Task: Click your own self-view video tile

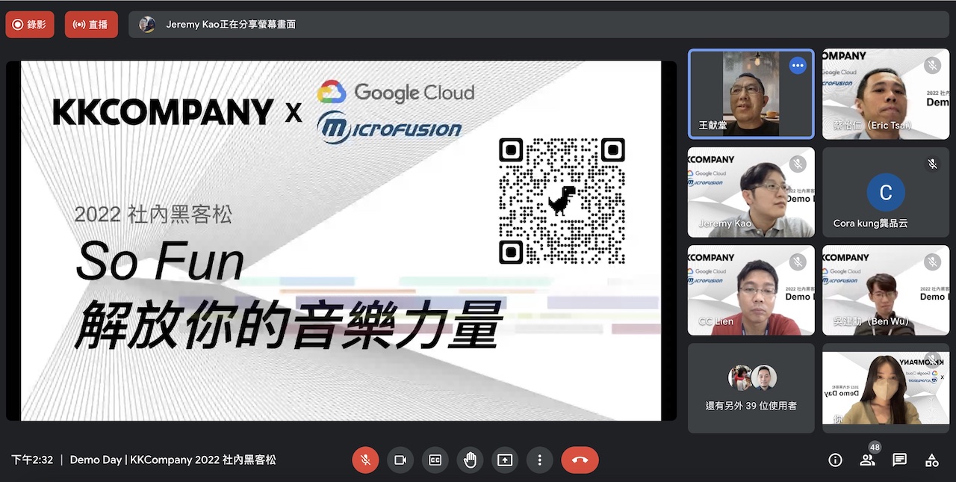Action: point(886,388)
